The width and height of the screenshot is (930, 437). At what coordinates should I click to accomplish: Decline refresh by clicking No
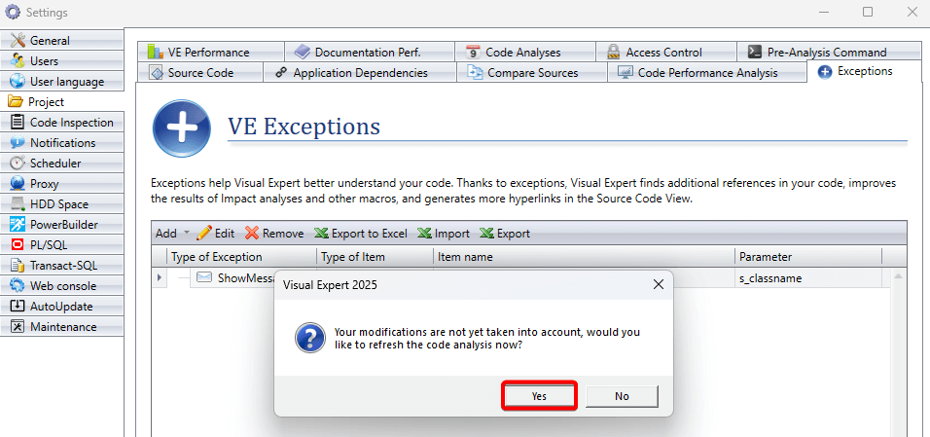click(622, 396)
